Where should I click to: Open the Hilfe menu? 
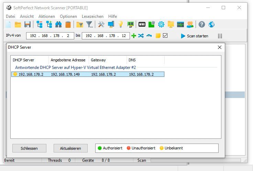click(113, 16)
